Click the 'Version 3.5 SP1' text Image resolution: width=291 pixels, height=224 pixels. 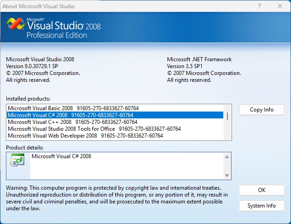click(185, 66)
